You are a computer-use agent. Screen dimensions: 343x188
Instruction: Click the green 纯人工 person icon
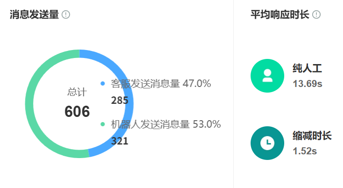267,76
